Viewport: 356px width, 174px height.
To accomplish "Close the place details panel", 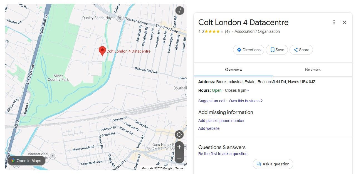I will (x=344, y=23).
